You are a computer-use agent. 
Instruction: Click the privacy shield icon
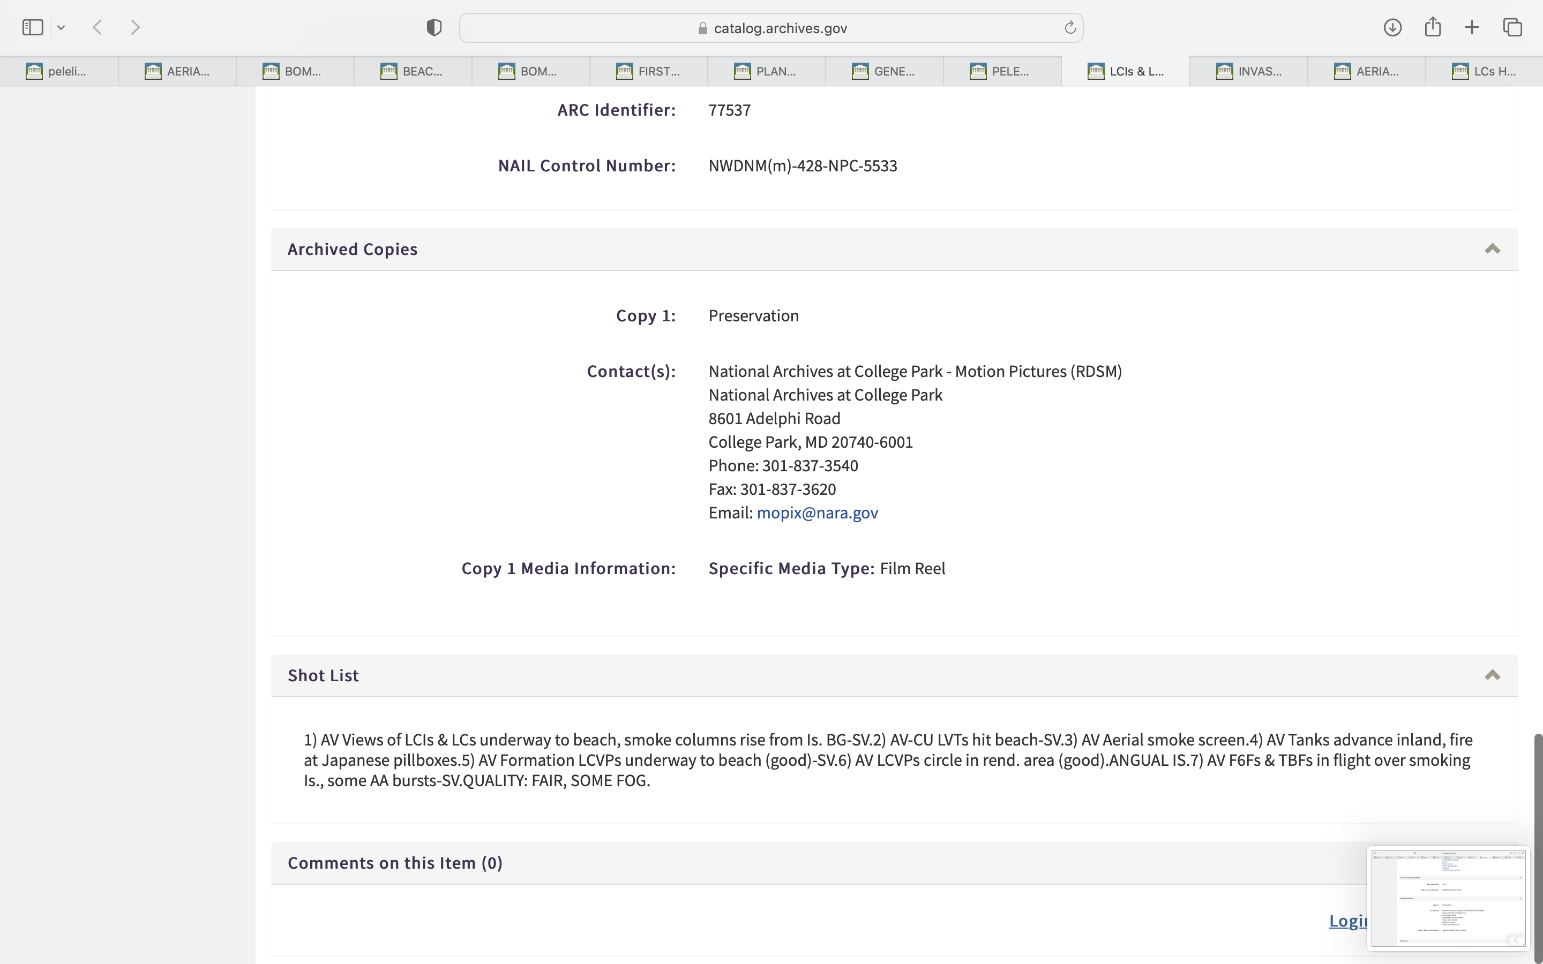tap(434, 27)
